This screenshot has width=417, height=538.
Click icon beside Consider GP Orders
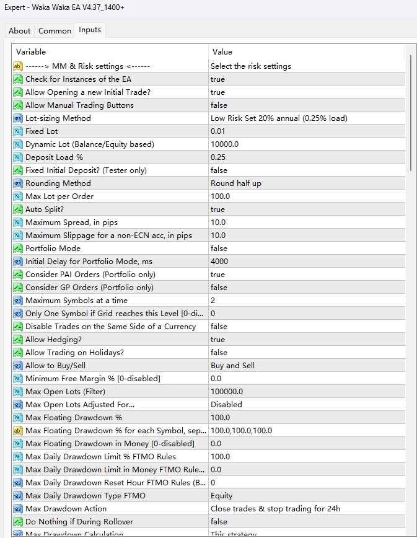click(x=18, y=288)
